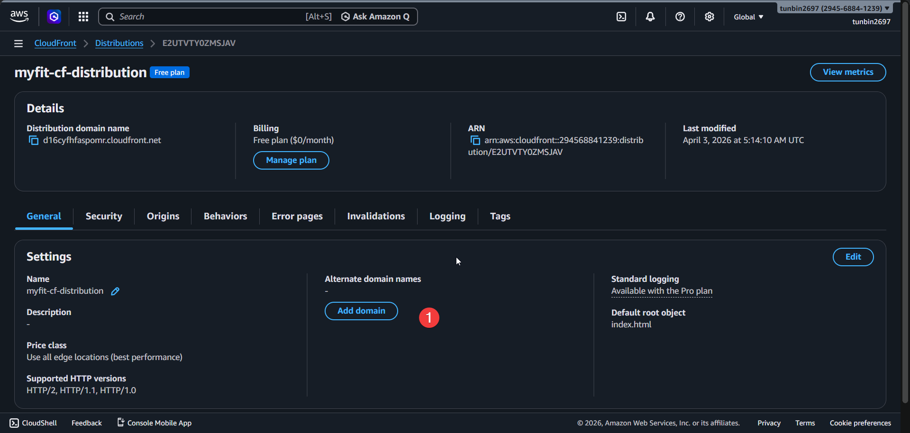
Task: Expand the tunbin2697 account menu
Action: click(x=834, y=8)
